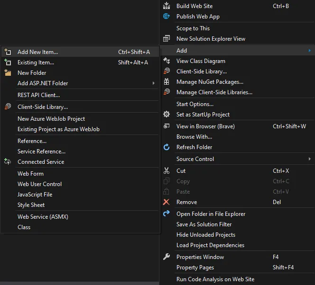
Task: Choose Open Folder in File Explorer
Action: coord(211,214)
